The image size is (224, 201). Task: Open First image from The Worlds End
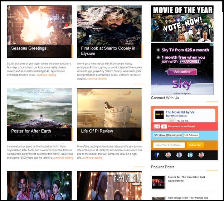pyautogui.click(x=188, y=198)
